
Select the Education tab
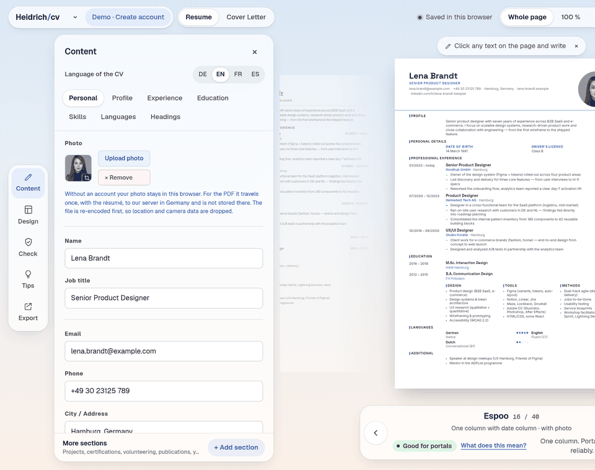click(x=213, y=98)
